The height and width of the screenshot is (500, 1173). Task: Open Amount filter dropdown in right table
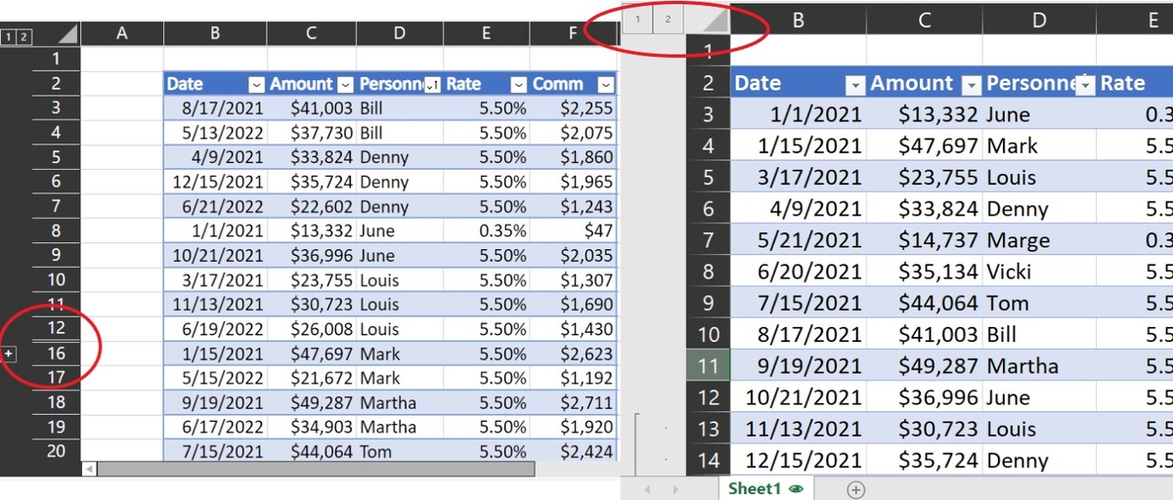tap(971, 84)
